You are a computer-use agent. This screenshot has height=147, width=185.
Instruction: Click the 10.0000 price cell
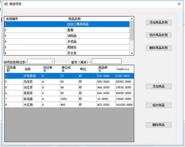tap(106, 99)
